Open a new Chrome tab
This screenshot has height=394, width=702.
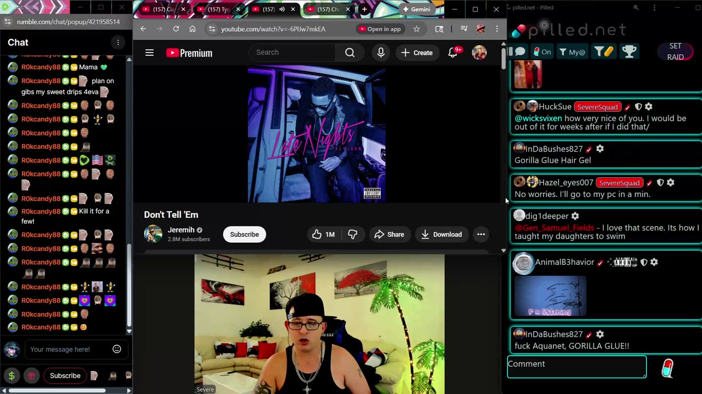364,9
